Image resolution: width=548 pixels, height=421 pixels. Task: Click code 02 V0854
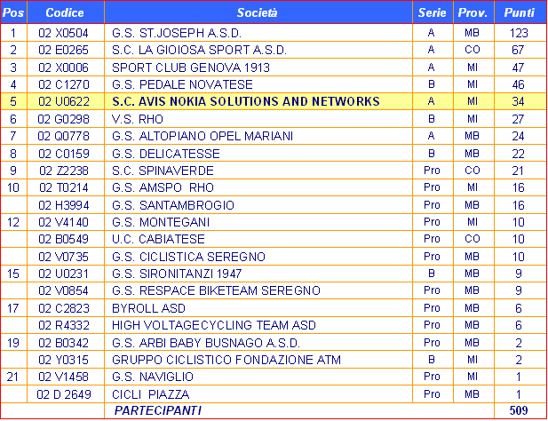point(64,290)
